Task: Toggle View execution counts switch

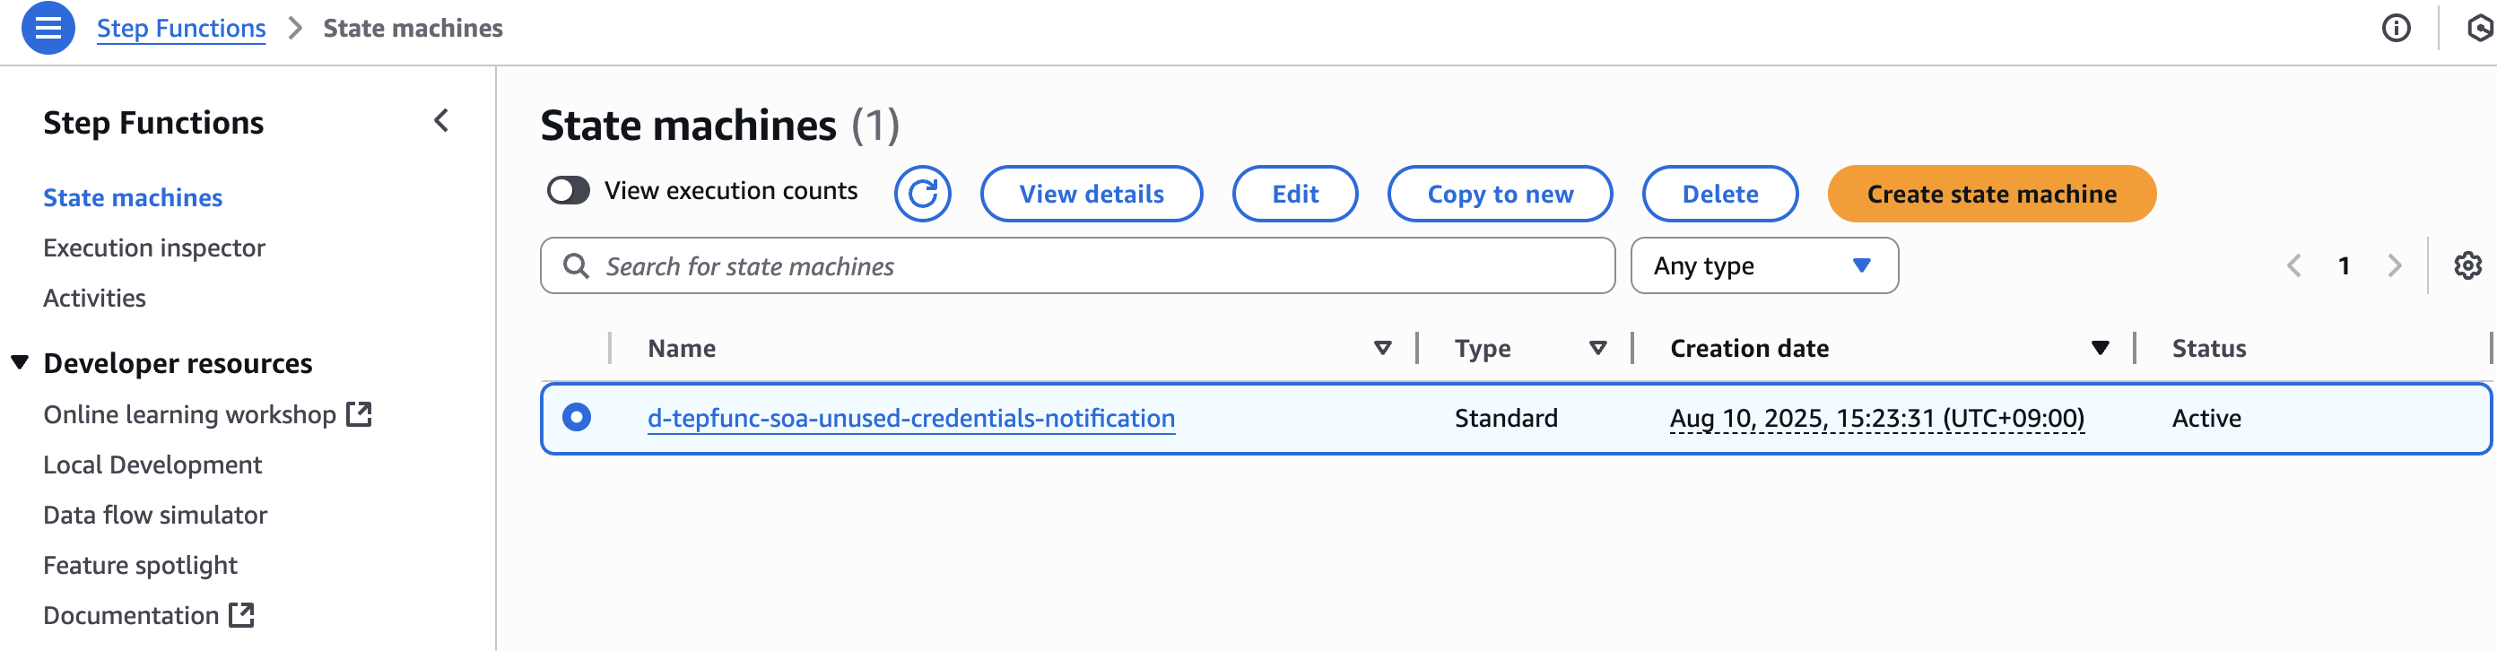Action: (568, 191)
